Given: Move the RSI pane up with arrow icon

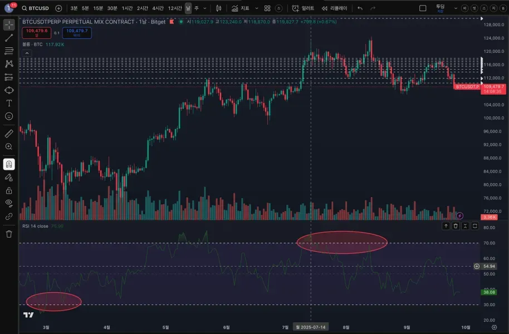Looking at the screenshot, I should coord(446,226).
